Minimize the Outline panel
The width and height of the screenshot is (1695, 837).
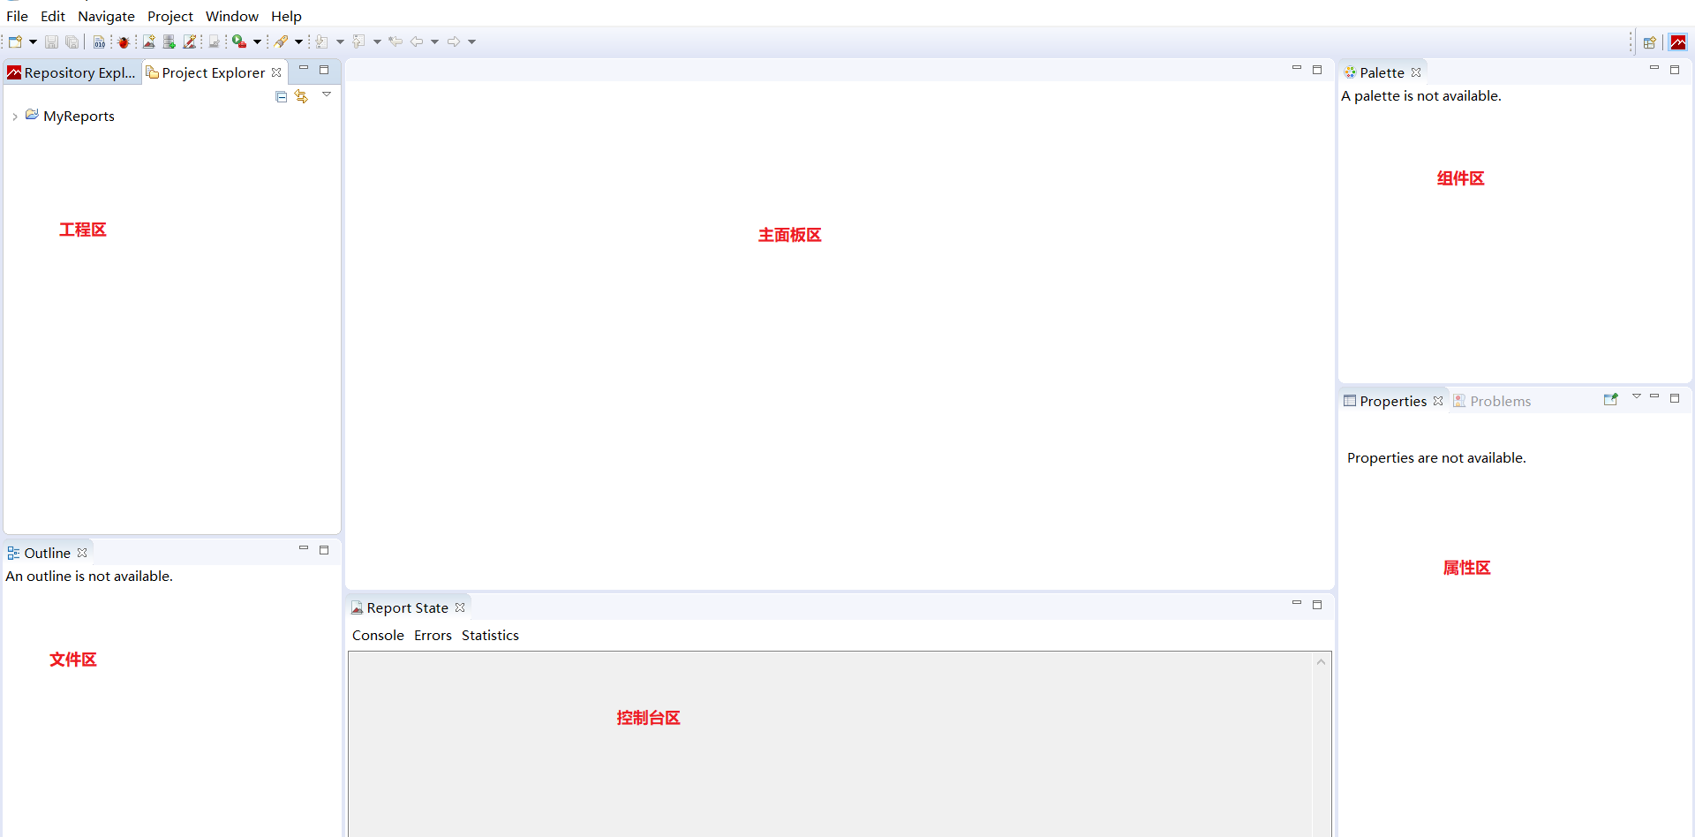pos(304,548)
